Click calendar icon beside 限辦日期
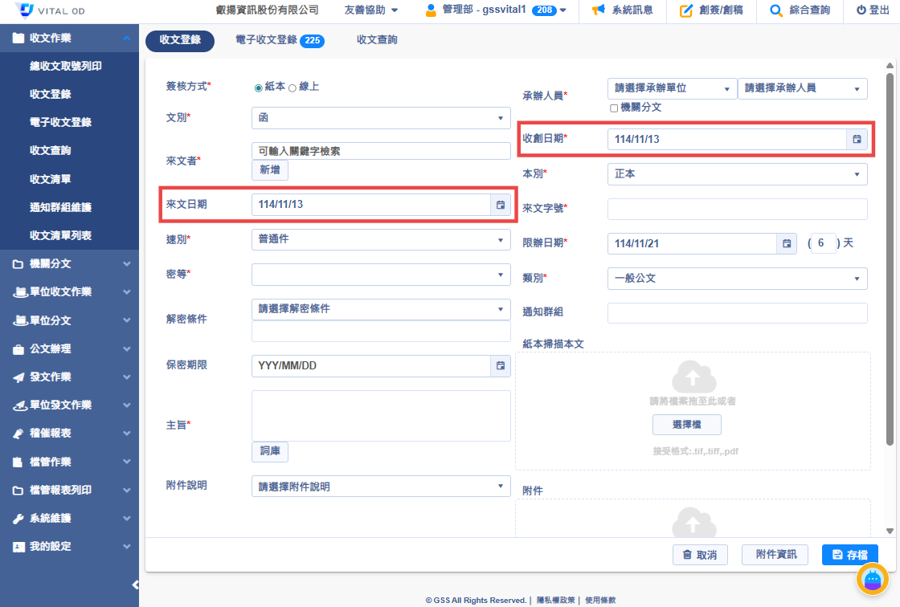Image resolution: width=900 pixels, height=607 pixels. [x=787, y=243]
